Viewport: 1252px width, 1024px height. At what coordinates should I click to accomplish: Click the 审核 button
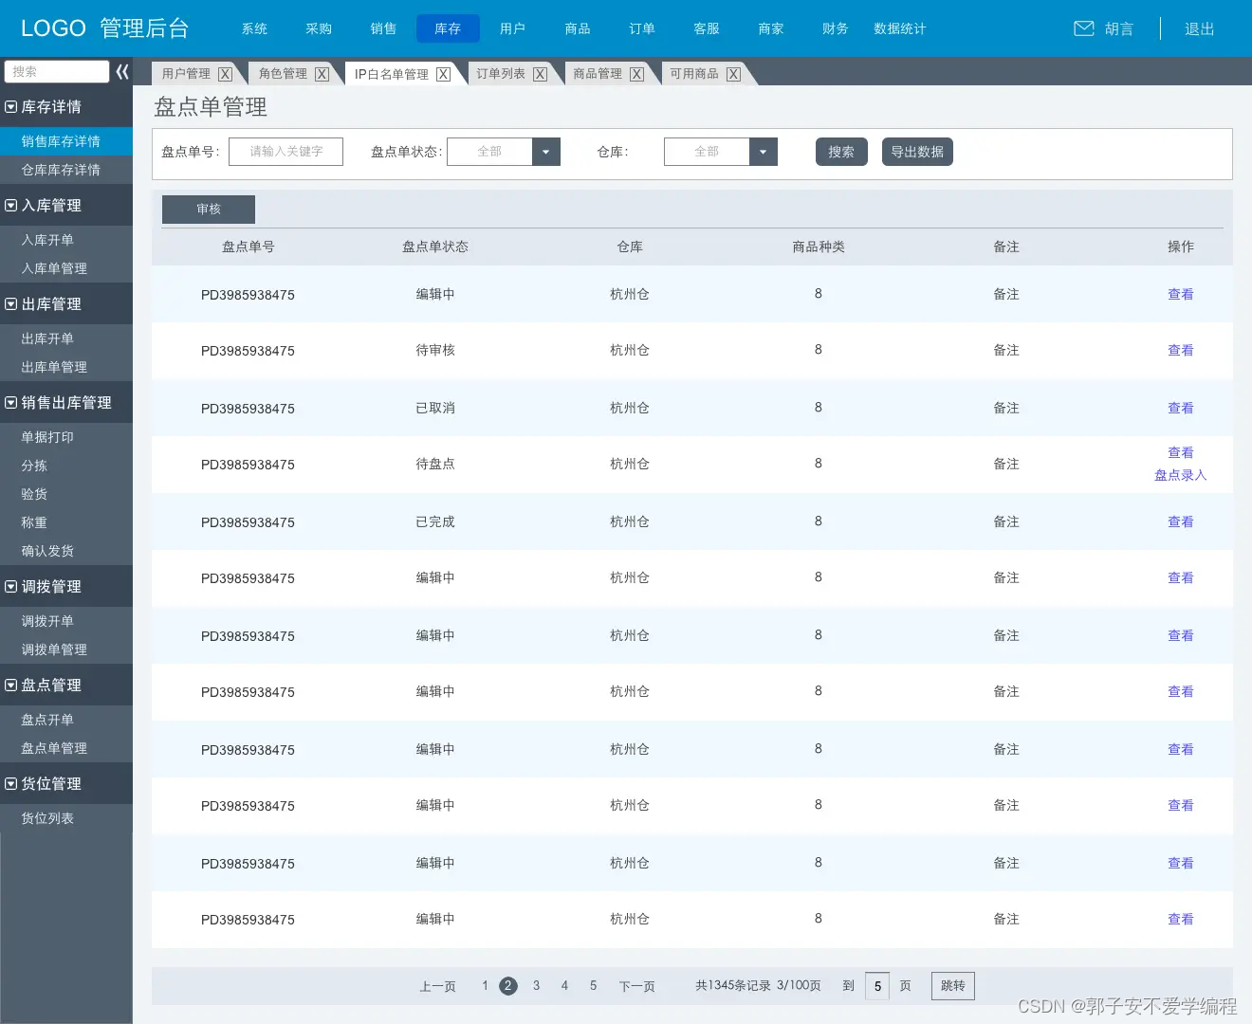pos(209,210)
